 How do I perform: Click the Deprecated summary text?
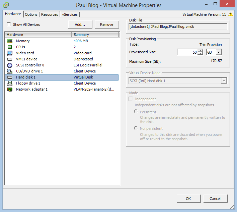[x=83, y=59]
